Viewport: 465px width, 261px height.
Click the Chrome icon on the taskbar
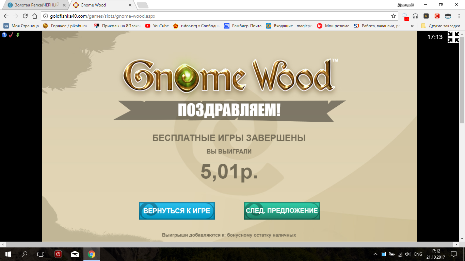[91, 254]
